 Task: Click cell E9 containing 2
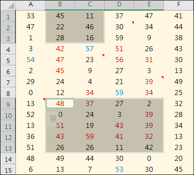149,104
